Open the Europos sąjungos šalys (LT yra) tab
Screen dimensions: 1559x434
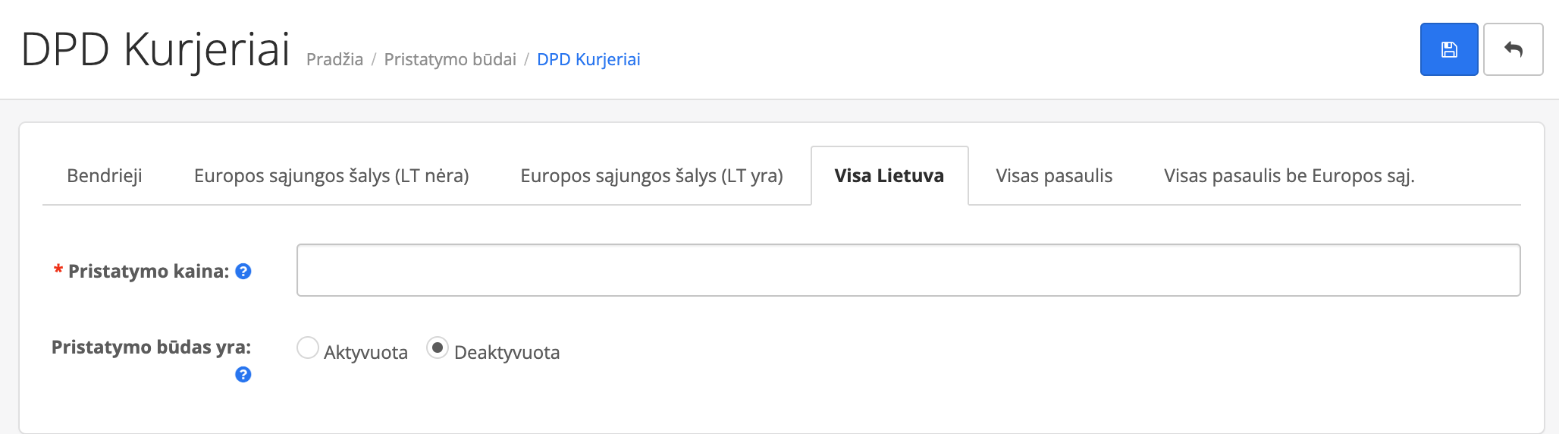pos(651,176)
